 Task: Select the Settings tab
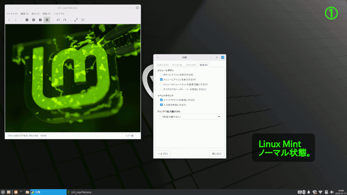(204, 65)
